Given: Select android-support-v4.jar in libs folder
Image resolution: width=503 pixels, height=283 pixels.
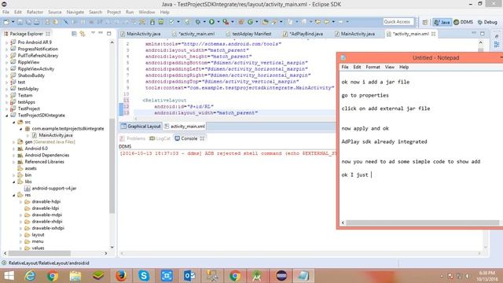Looking at the screenshot, I should [50, 189].
